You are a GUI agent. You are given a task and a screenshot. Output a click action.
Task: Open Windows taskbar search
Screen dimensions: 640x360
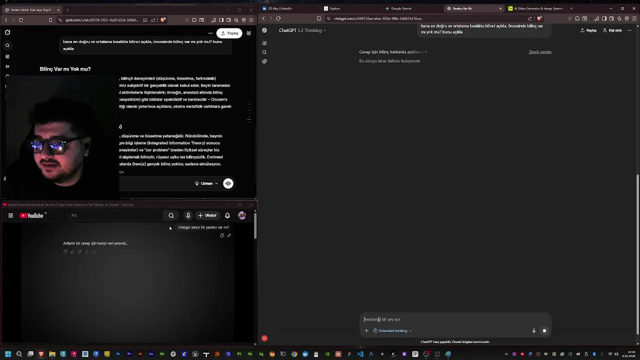pos(19,354)
